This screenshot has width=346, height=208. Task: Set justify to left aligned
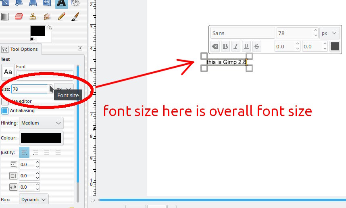[x=24, y=152]
